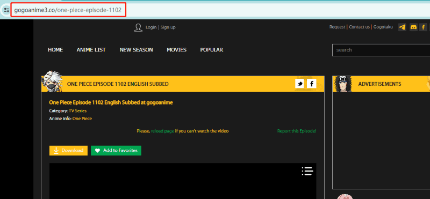Click the Telegram icon in header
Screen dimensions: 430x199
[x=402, y=27]
